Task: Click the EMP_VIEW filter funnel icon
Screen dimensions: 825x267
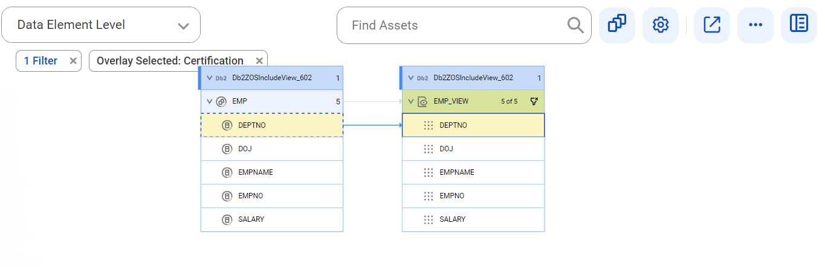Action: pyautogui.click(x=534, y=101)
